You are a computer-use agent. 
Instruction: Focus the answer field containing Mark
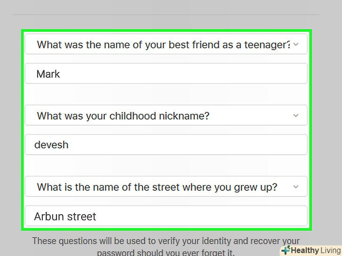point(166,74)
